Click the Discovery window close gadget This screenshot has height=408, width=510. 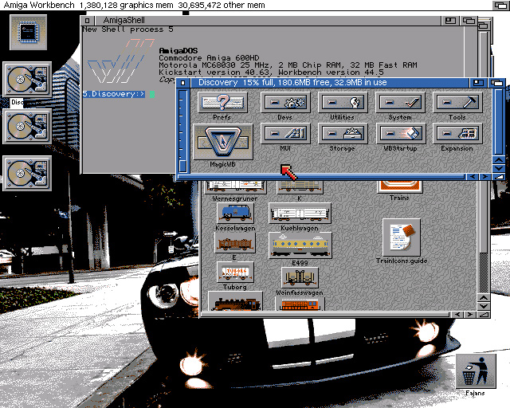point(183,83)
